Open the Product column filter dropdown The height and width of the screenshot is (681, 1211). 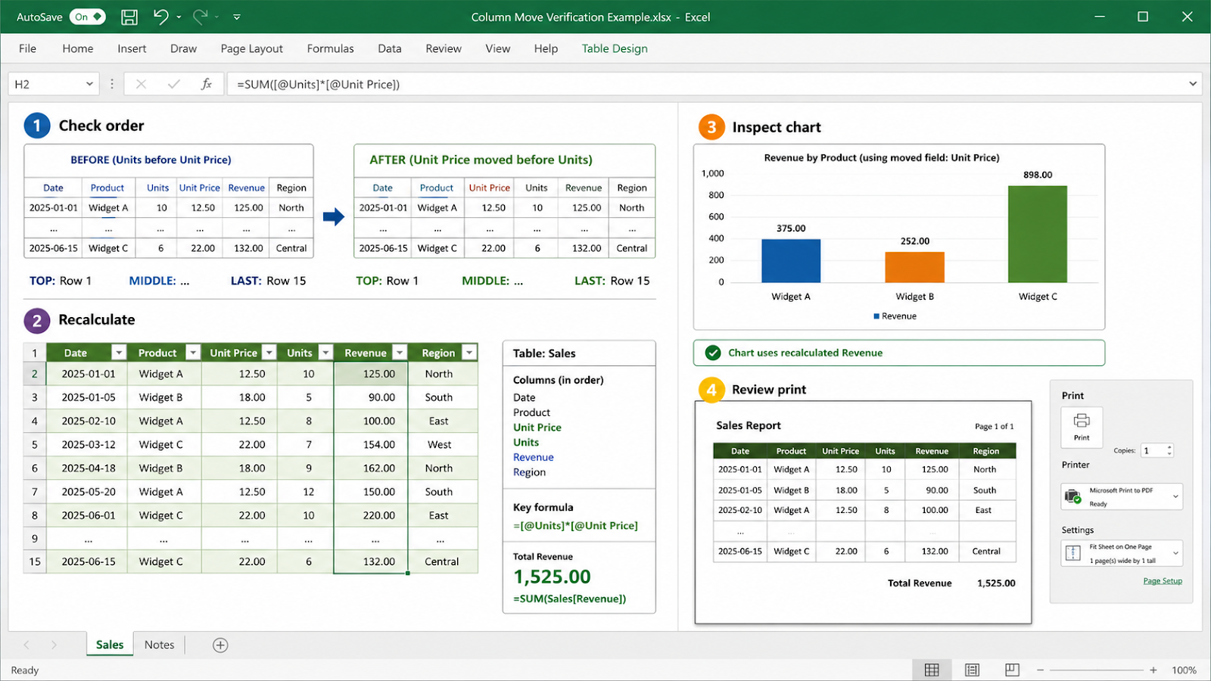[193, 353]
